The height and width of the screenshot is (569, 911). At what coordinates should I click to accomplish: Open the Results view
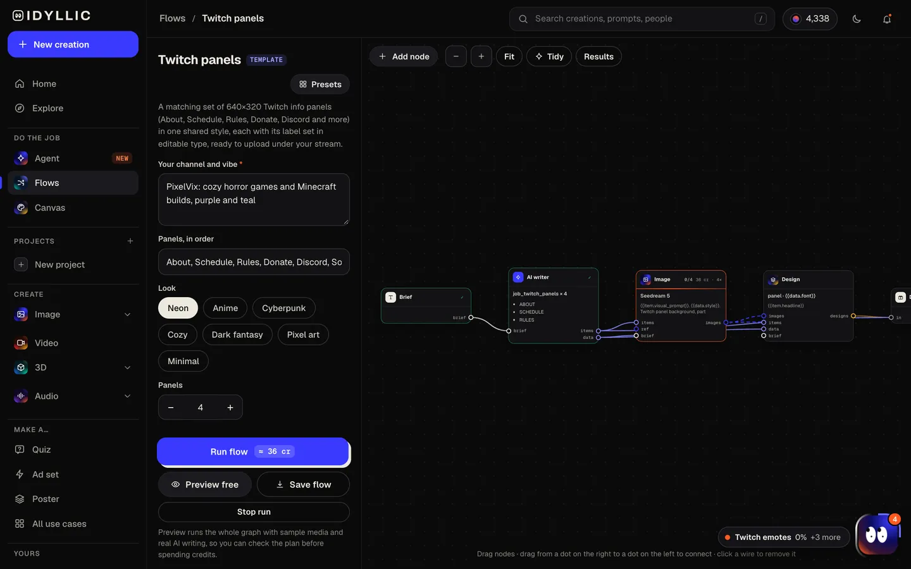(x=598, y=56)
